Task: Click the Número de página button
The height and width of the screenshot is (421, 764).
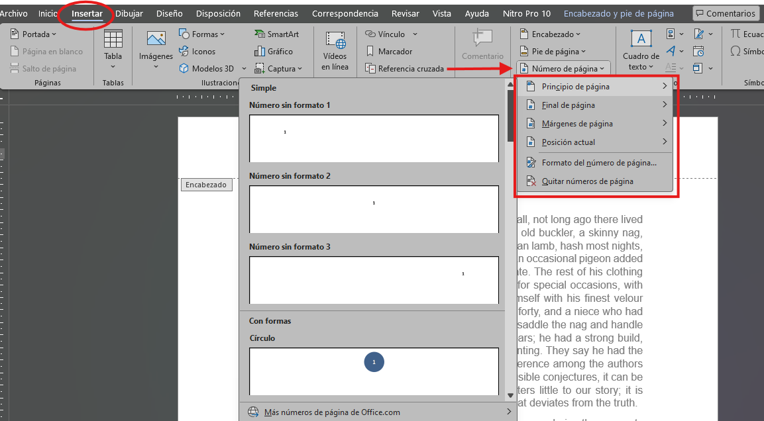Action: pyautogui.click(x=563, y=69)
